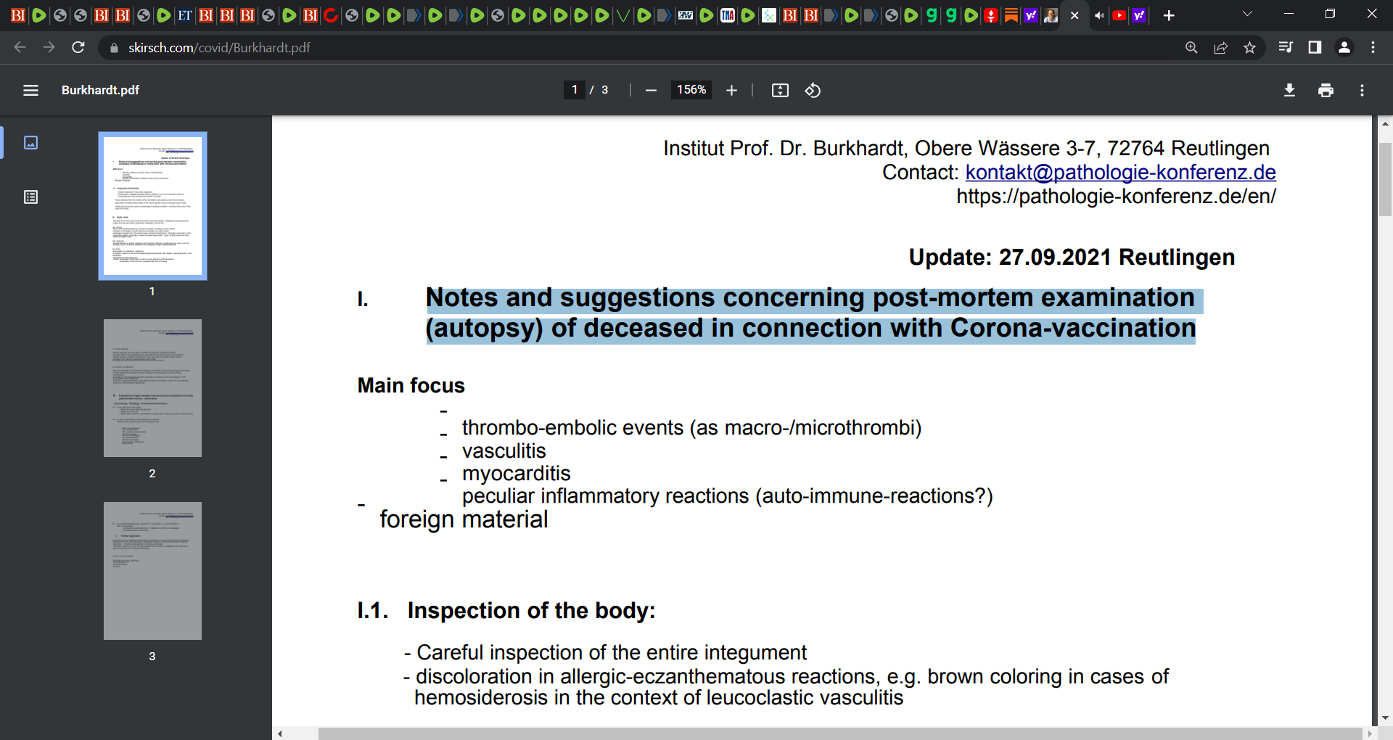Click the current page number field
The height and width of the screenshot is (740, 1393).
(x=575, y=90)
